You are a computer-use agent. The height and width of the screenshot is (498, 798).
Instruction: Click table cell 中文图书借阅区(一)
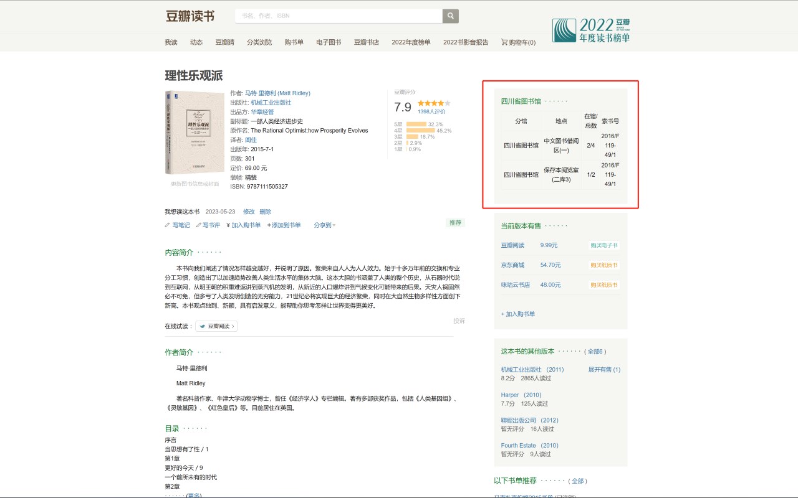tap(561, 146)
